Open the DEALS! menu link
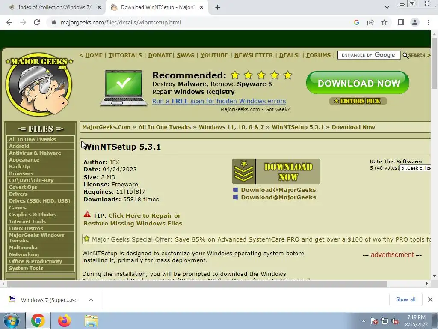 click(290, 55)
